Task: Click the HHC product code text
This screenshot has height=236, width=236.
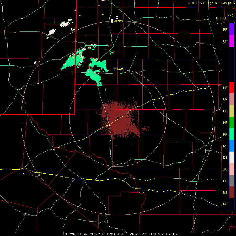Action: 230,16
